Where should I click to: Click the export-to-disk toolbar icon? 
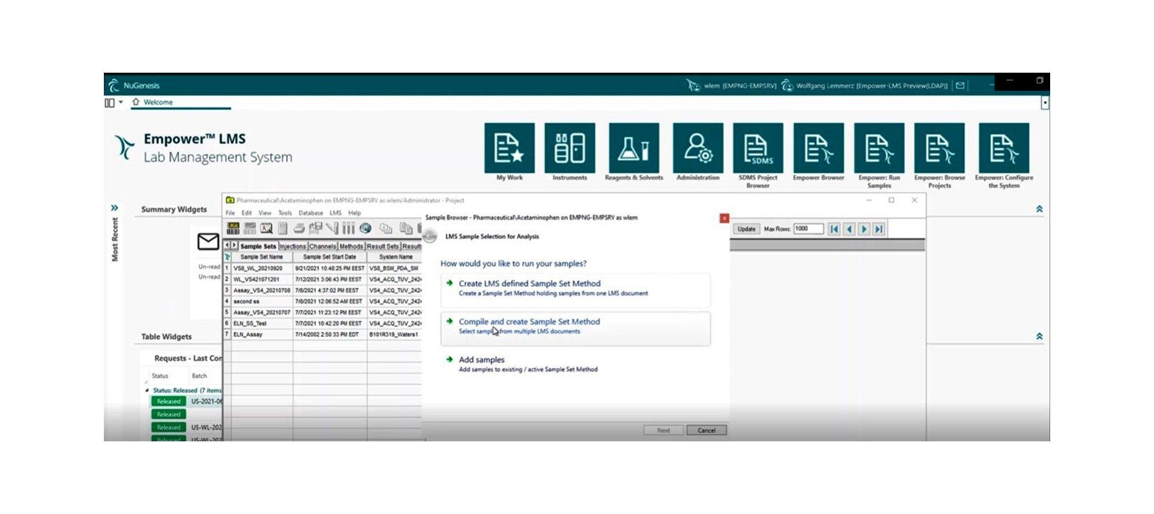pyautogui.click(x=315, y=228)
